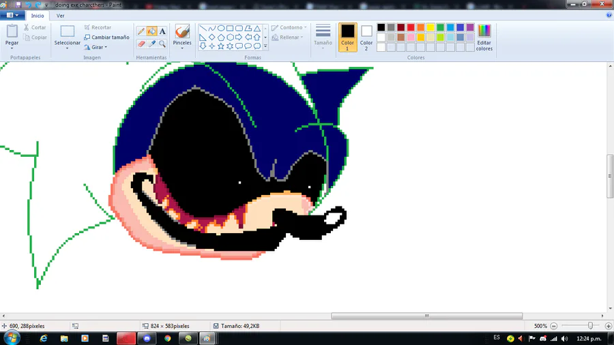Pick the triangle shape
The width and height of the screenshot is (614, 345).
click(x=257, y=28)
